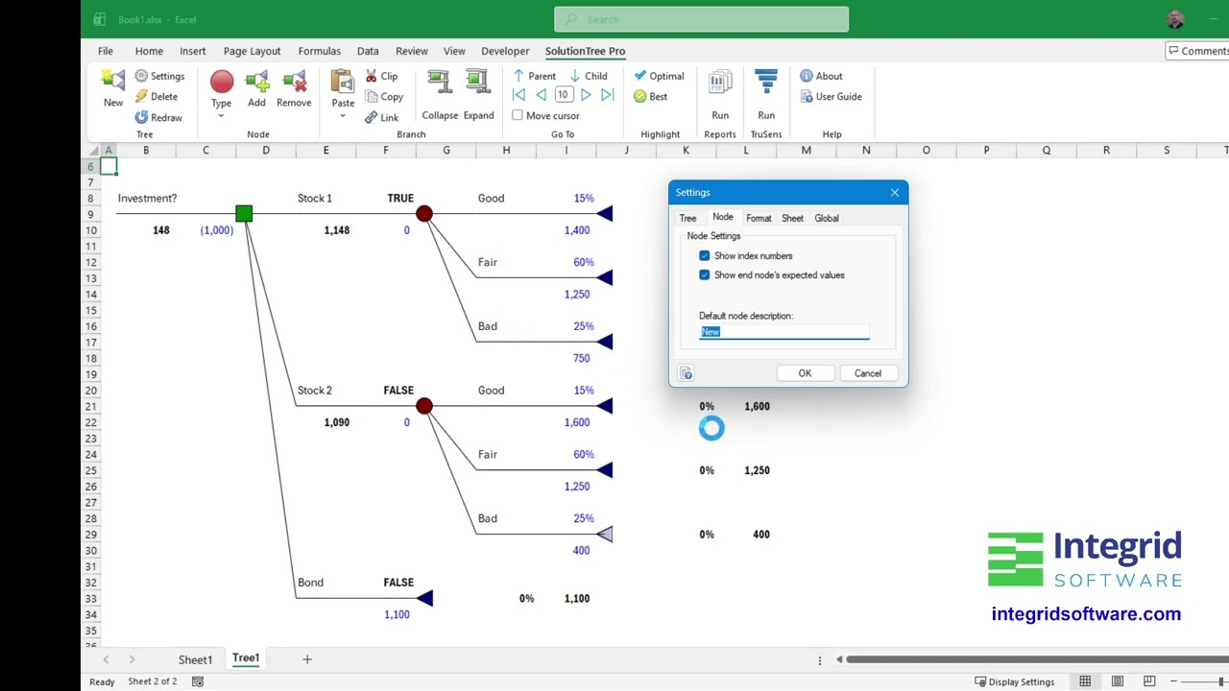Toggle Show index numbers checkbox
Screen dimensions: 1229x691
(x=705, y=255)
